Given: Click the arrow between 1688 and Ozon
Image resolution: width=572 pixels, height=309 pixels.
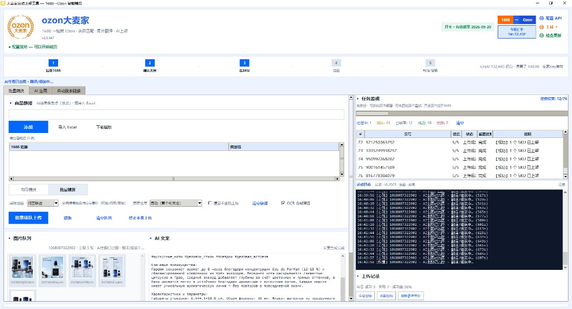Looking at the screenshot, I should click(x=516, y=20).
